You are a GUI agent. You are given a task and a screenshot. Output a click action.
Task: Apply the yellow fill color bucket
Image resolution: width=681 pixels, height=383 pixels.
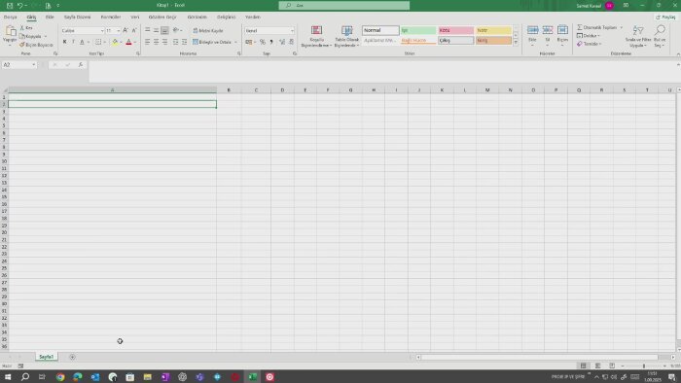pyautogui.click(x=115, y=42)
